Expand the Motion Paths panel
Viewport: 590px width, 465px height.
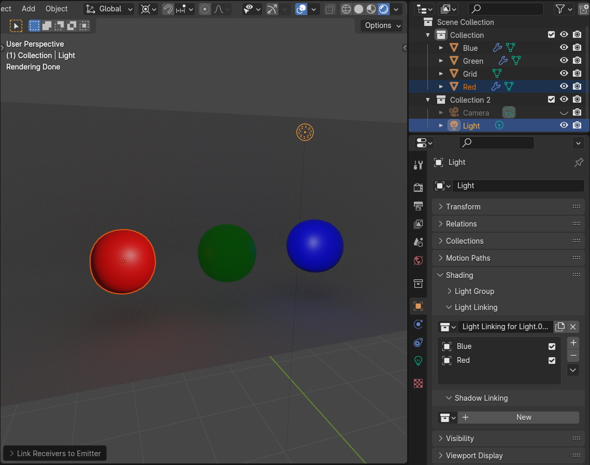click(508, 258)
